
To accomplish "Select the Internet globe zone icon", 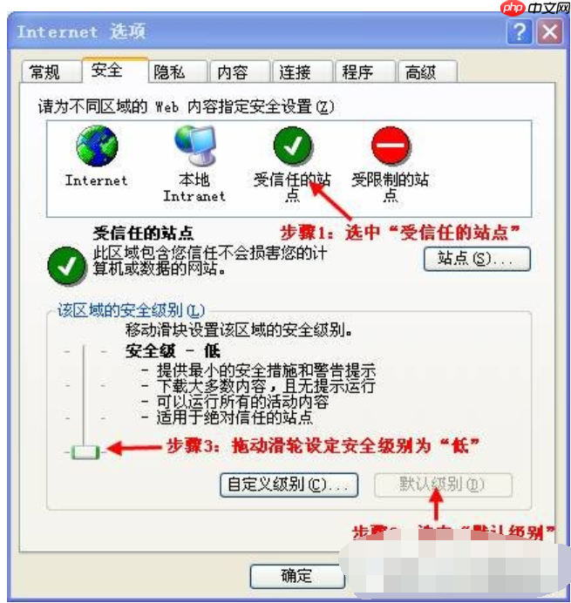I will pos(97,146).
